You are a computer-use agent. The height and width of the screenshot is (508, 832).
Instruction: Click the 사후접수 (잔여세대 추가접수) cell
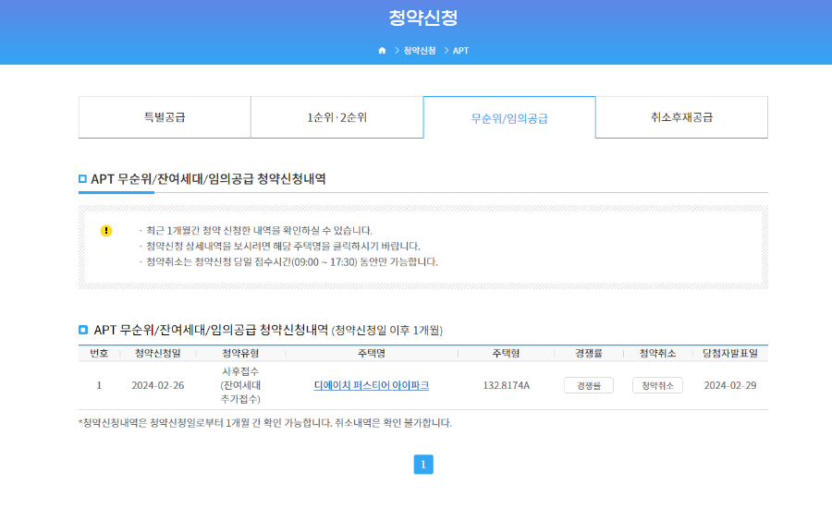coord(240,385)
